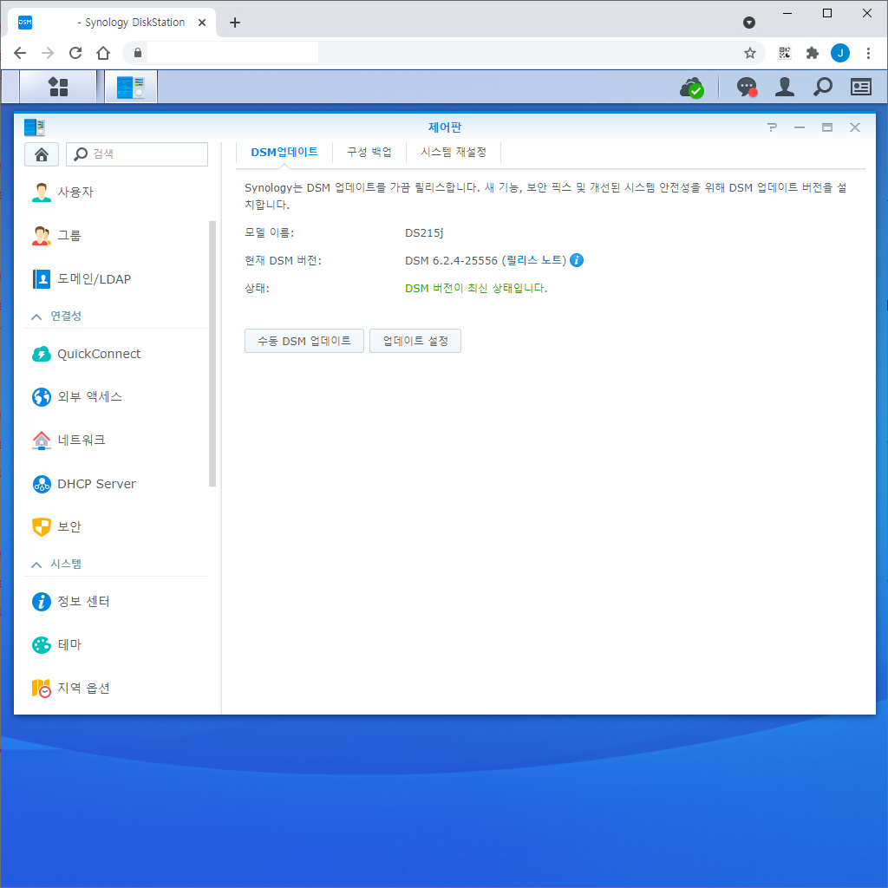
Task: Open 보안 security settings
Action: click(116, 526)
